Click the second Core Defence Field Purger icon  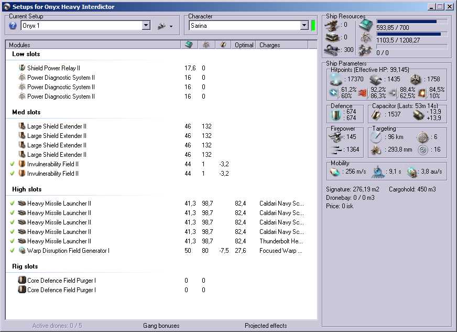click(22, 290)
